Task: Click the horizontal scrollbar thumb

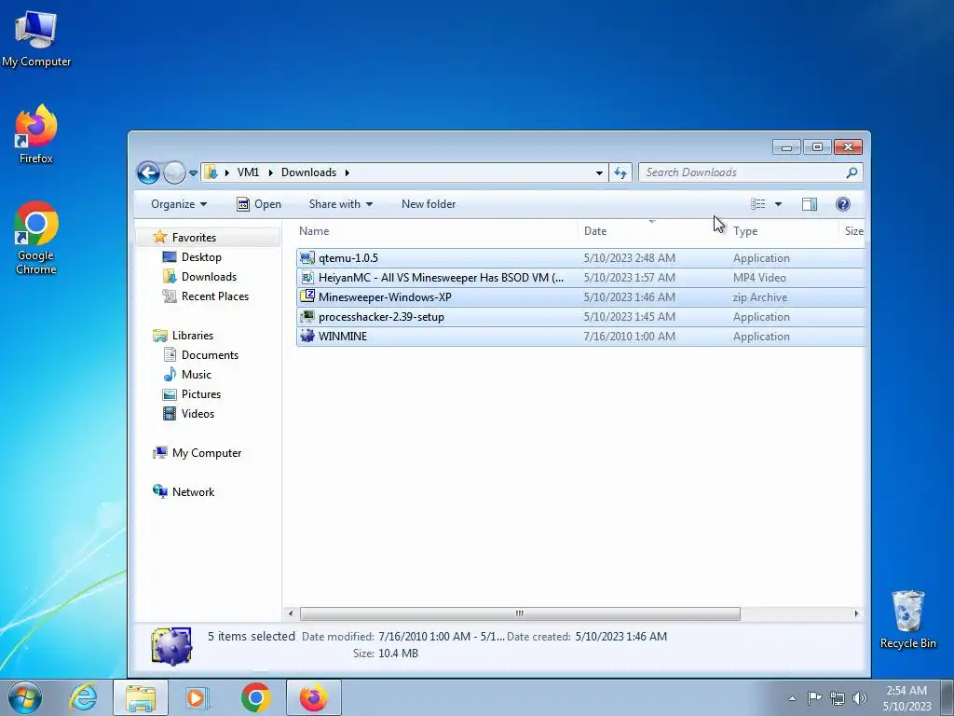Action: point(520,613)
